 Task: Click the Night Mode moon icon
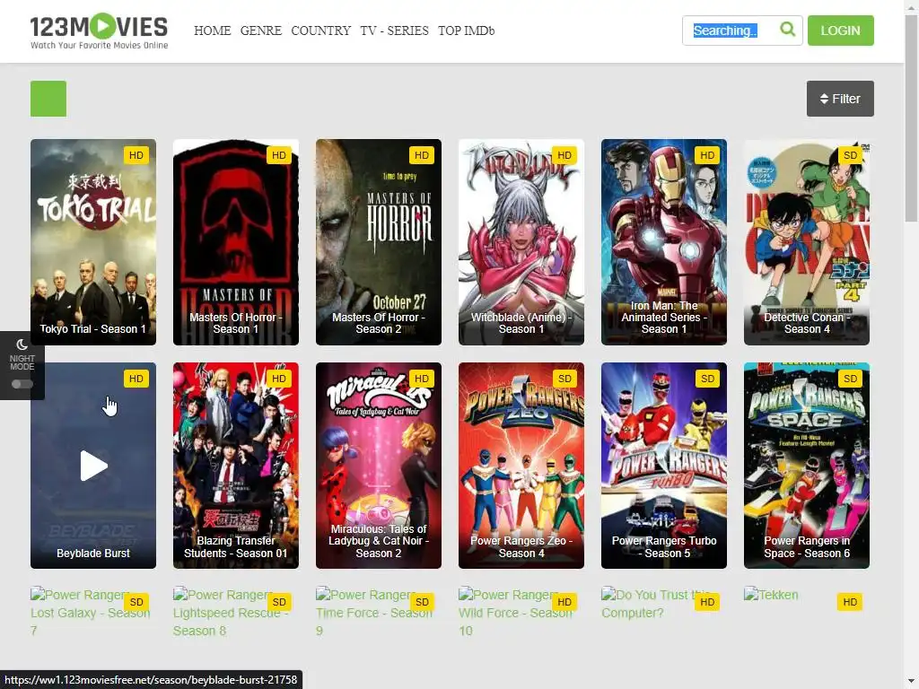[x=22, y=344]
